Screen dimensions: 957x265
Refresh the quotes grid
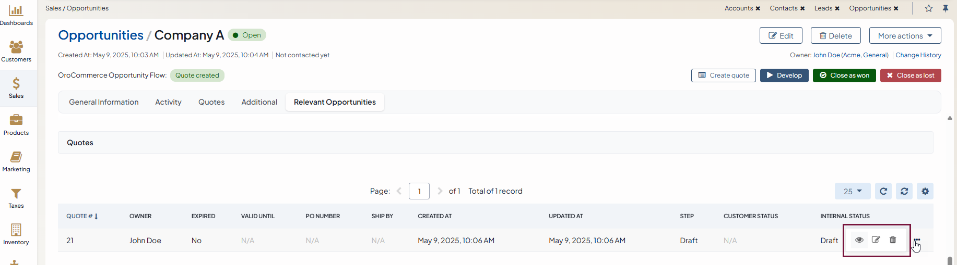pyautogui.click(x=883, y=191)
